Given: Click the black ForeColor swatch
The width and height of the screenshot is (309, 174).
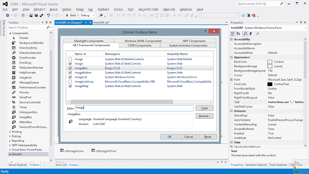Looking at the screenshot, I should [270, 84].
